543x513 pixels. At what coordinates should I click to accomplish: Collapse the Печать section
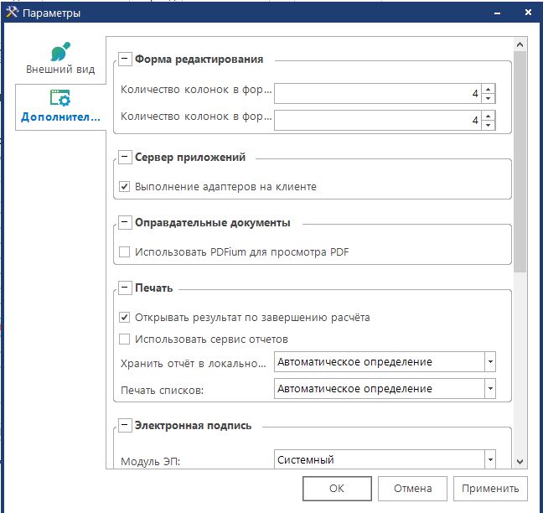click(x=125, y=288)
